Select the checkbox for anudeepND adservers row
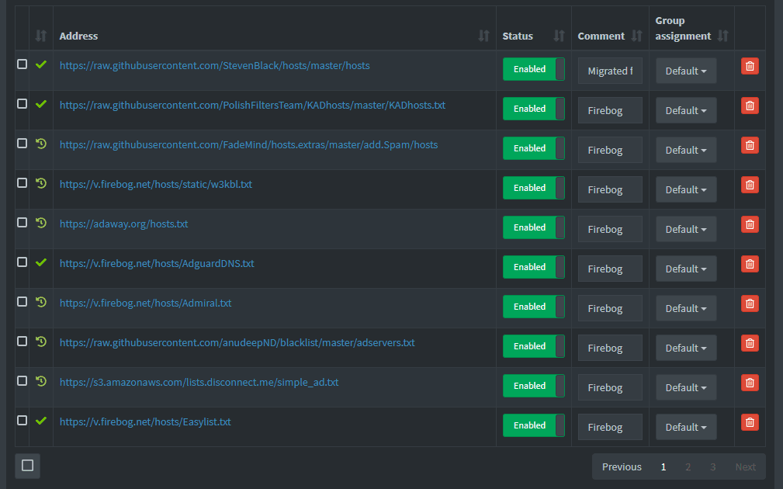Screen dimensions: 783x489 point(23,342)
